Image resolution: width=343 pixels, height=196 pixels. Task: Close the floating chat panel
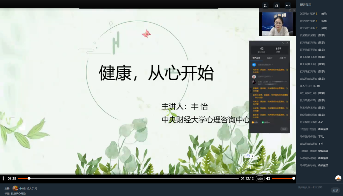[x=287, y=43]
